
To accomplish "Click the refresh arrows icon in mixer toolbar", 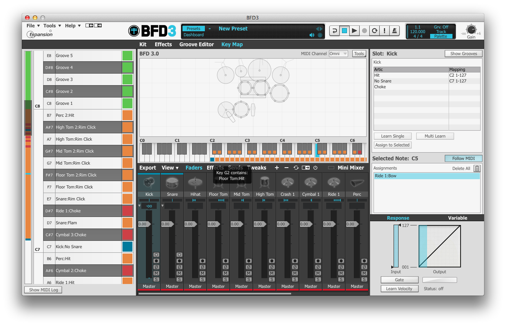I will coord(296,168).
